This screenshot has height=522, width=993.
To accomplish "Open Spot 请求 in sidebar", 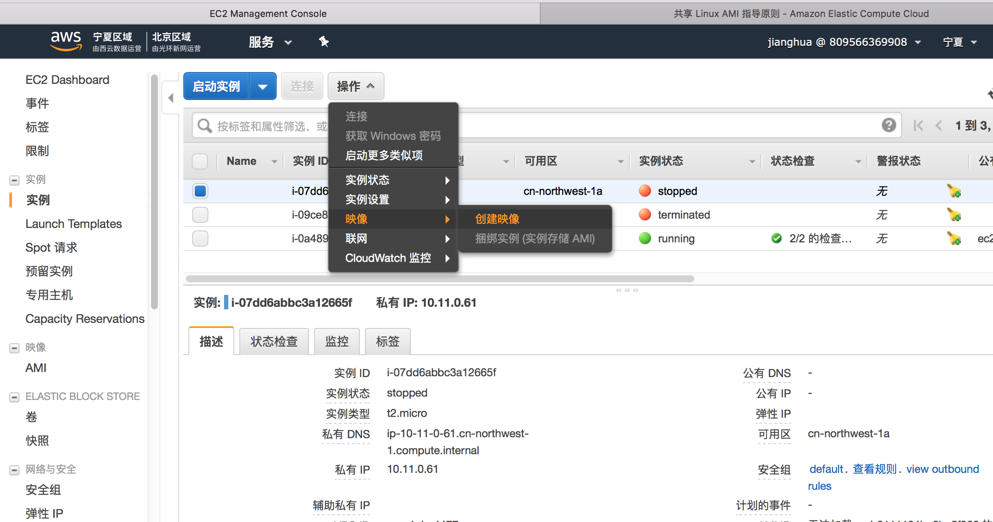I will [x=51, y=247].
